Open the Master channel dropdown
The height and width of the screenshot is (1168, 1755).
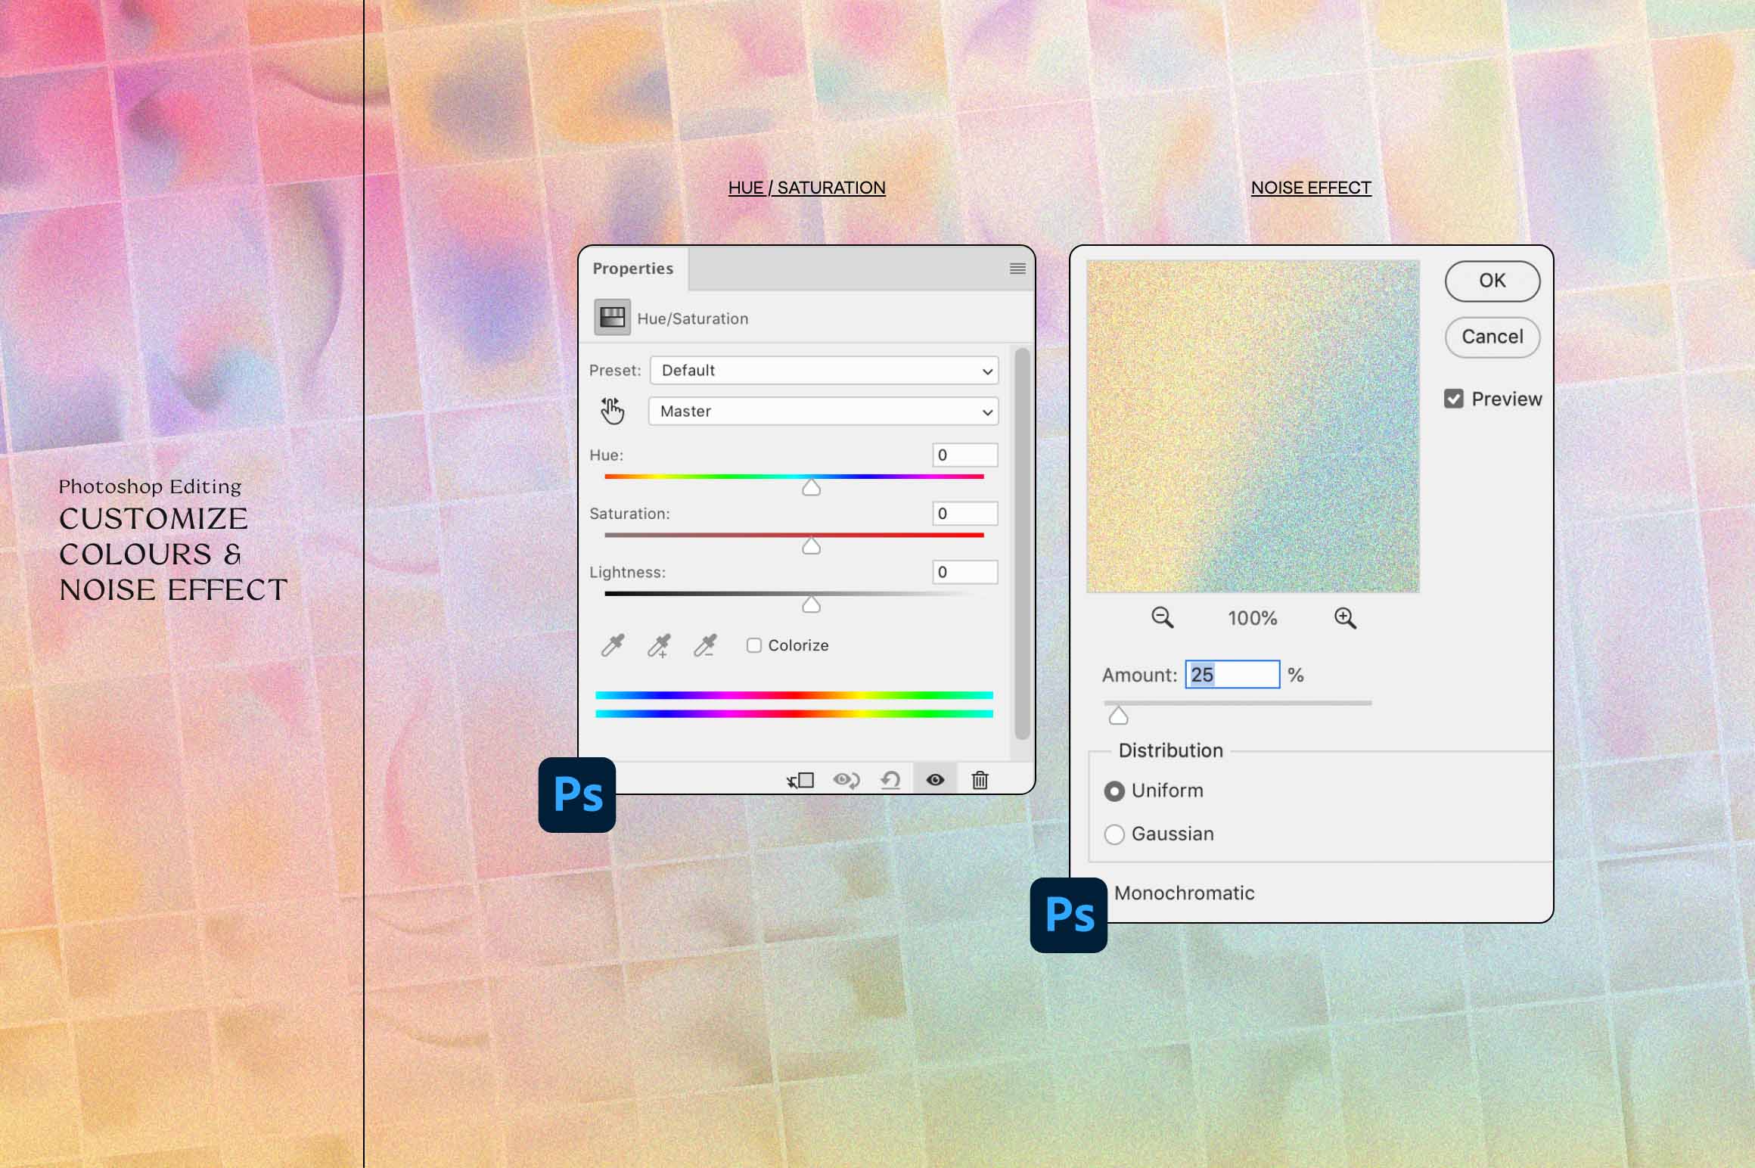(x=822, y=412)
